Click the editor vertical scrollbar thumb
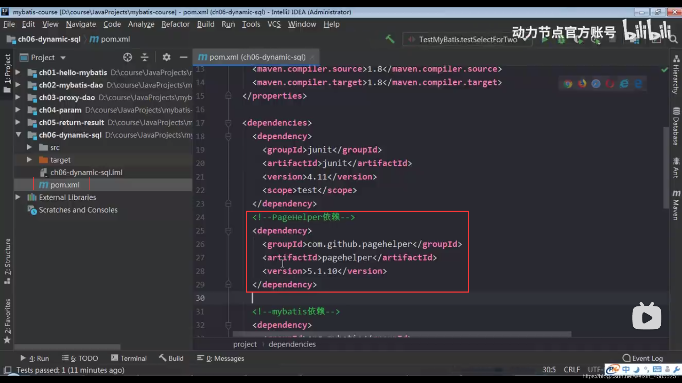 click(x=666, y=167)
